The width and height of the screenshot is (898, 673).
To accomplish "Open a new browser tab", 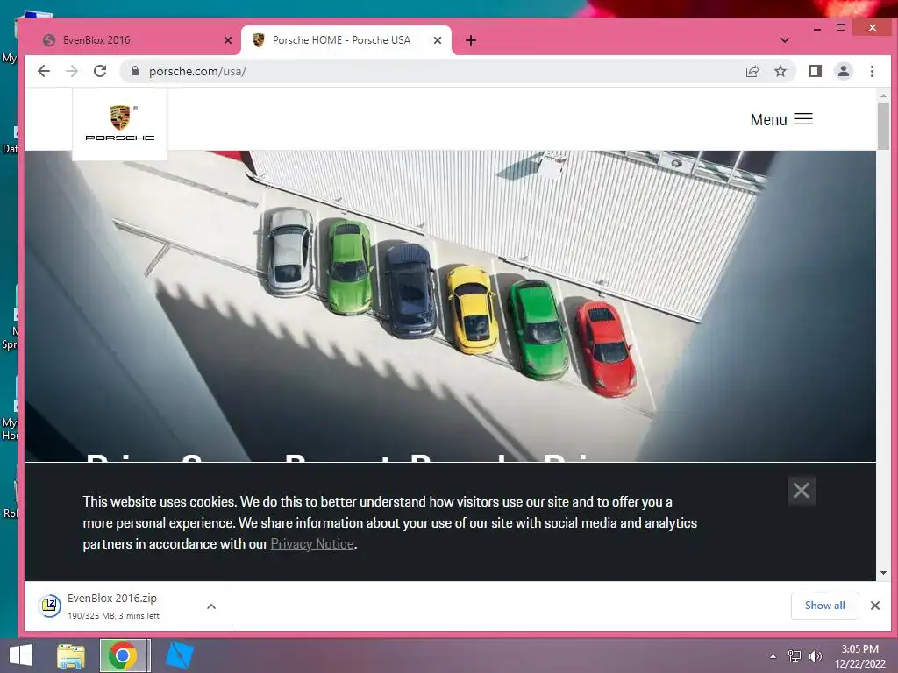I will click(471, 40).
